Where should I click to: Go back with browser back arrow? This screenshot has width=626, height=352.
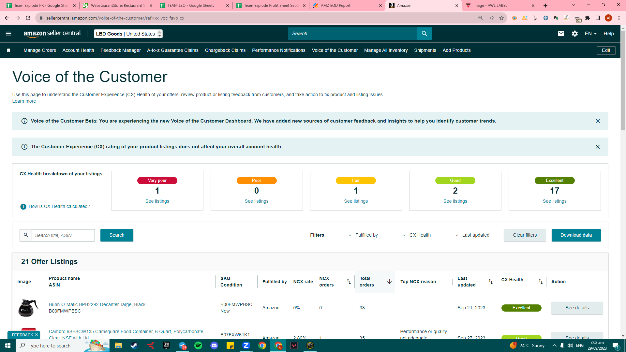(7, 18)
